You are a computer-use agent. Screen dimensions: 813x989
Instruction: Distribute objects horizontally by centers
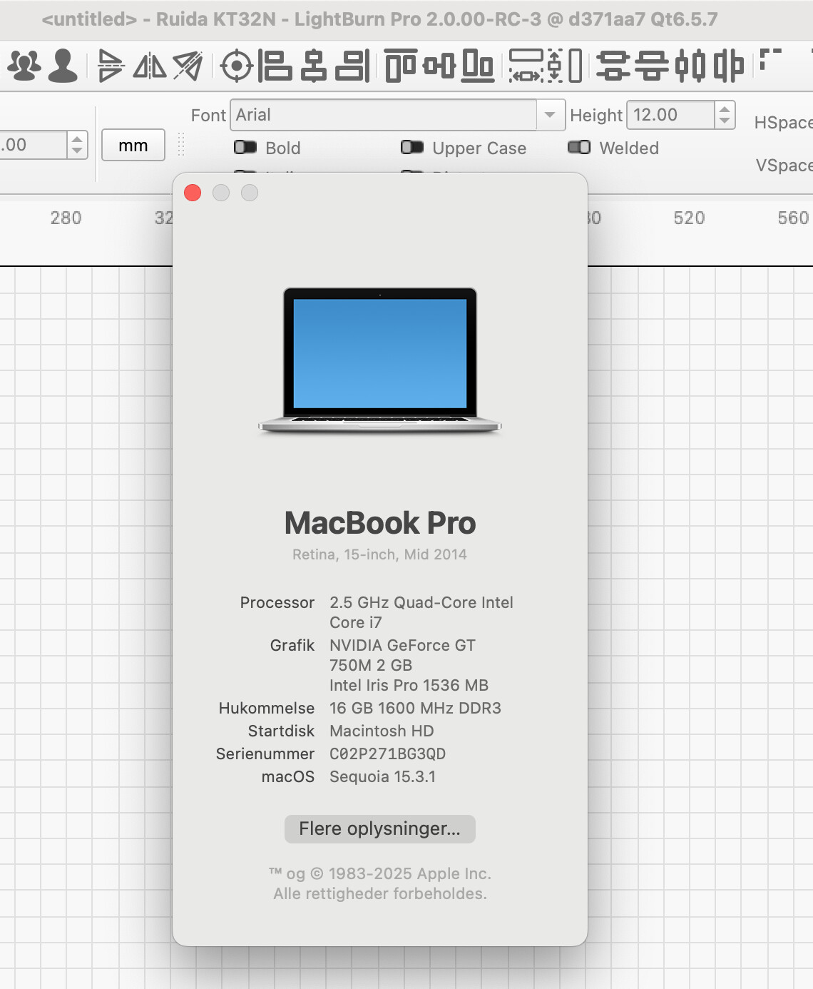pyautogui.click(x=690, y=66)
